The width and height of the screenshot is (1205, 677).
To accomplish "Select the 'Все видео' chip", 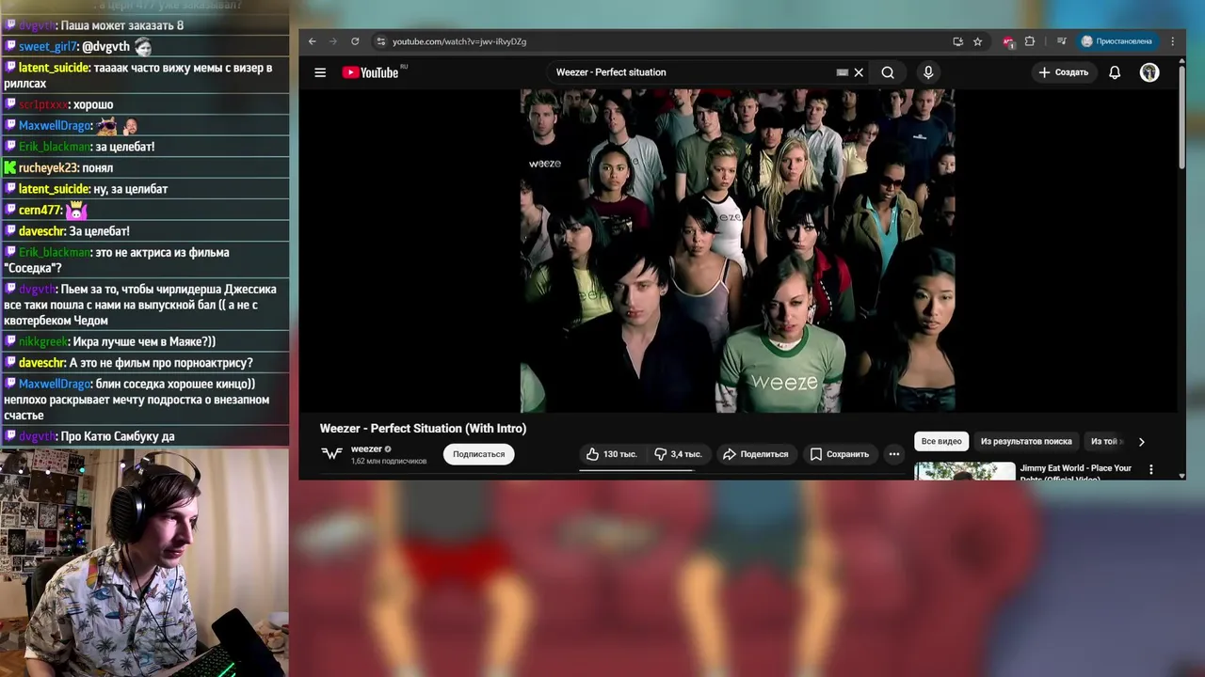I will [941, 441].
